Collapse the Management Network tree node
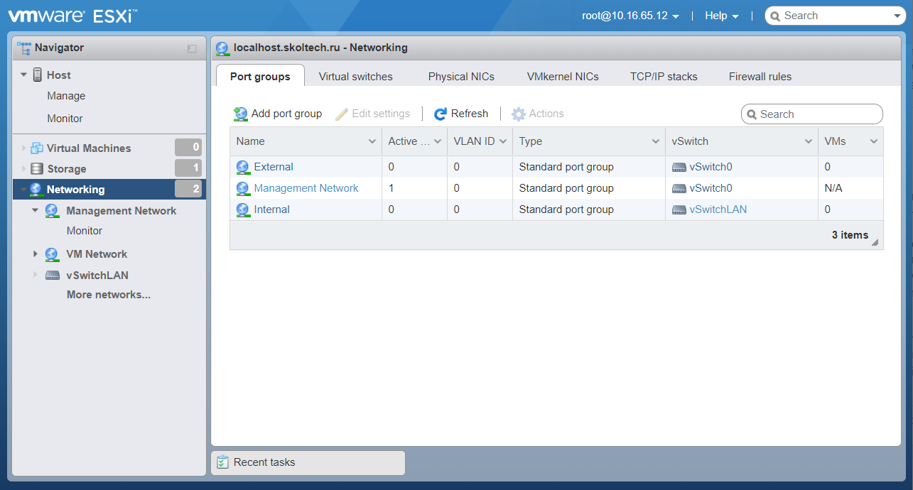913x490 pixels. (36, 211)
